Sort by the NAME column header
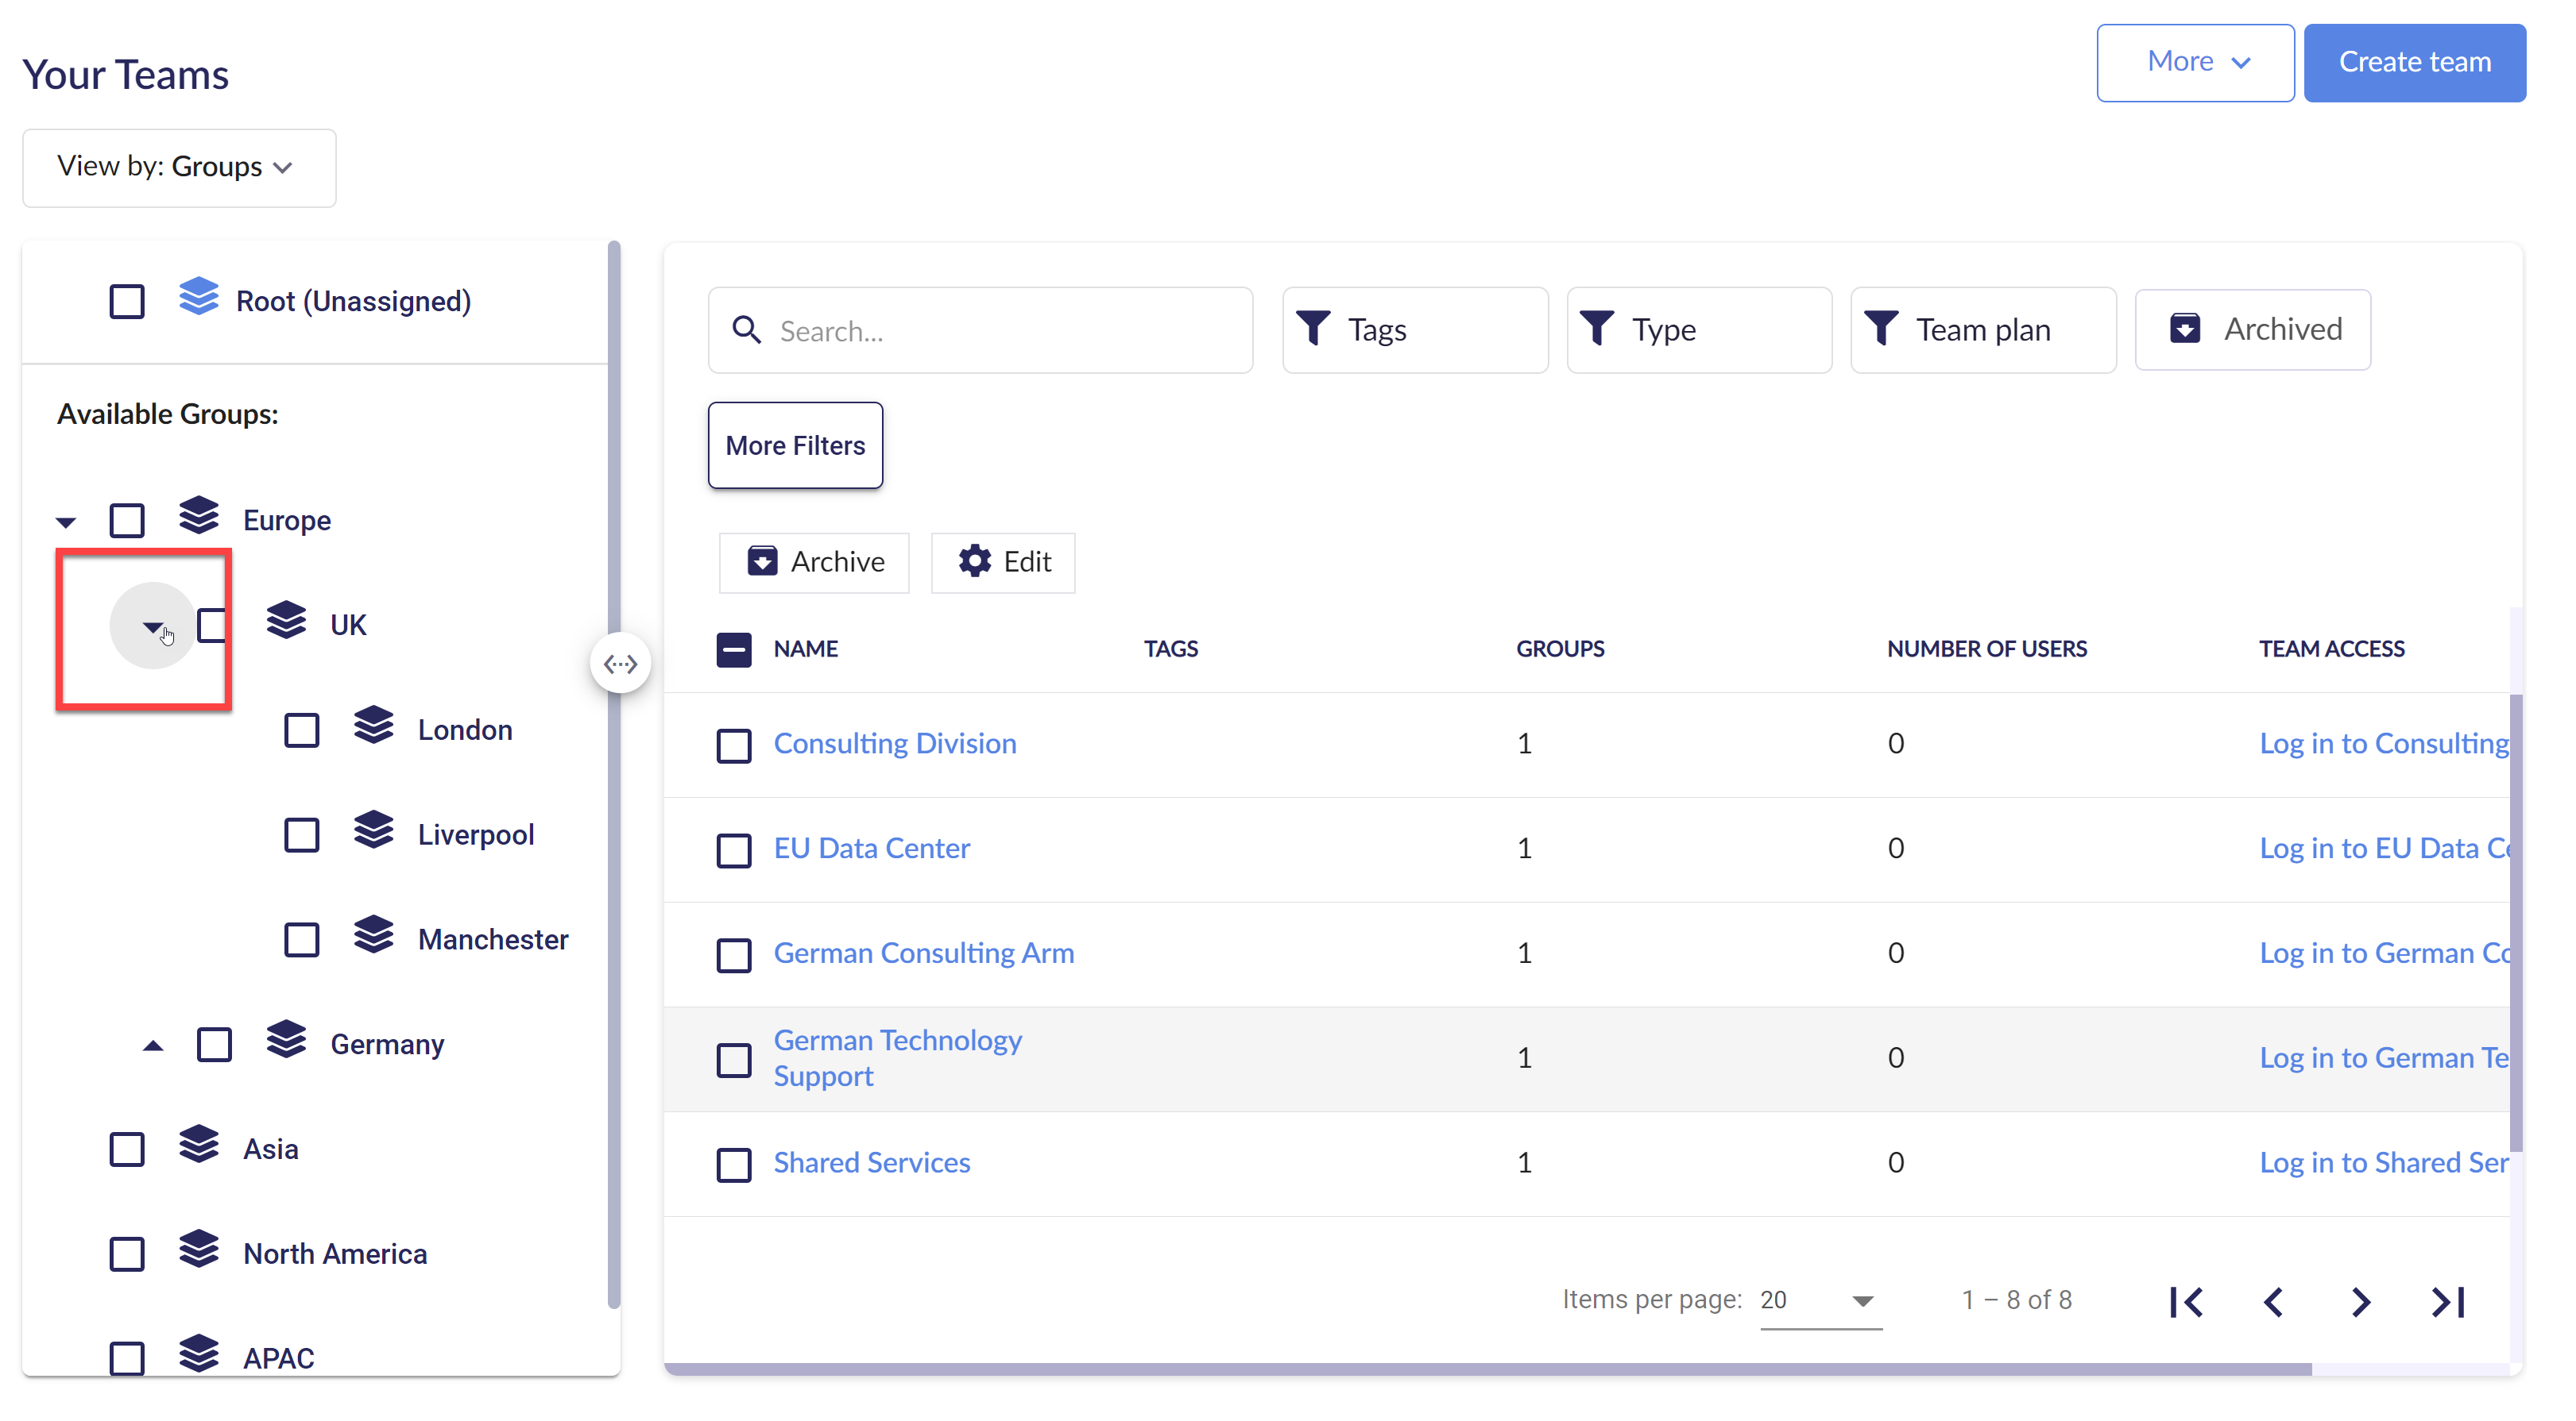Screen dimensions: 2576x1421 tap(805, 649)
